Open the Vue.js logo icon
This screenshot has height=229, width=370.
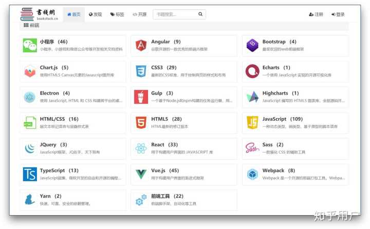(x=141, y=174)
